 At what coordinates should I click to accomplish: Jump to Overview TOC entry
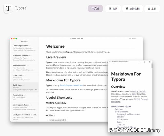pos(118,109)
